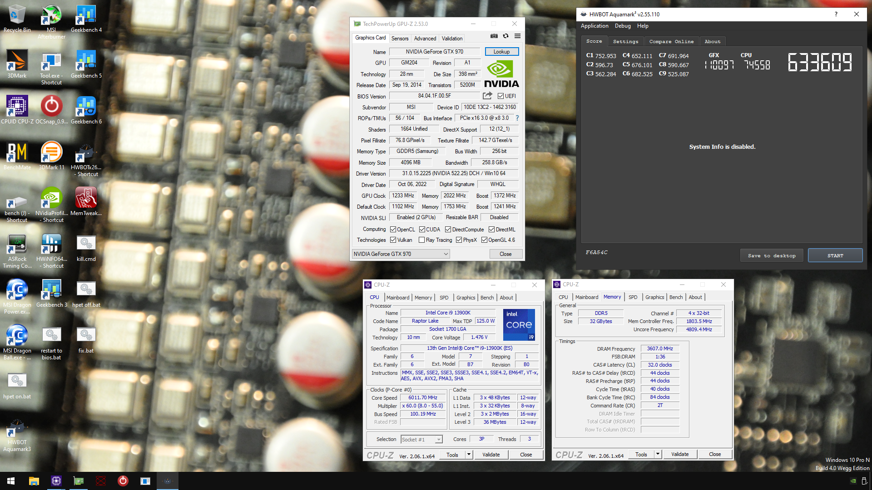Viewport: 872px width, 490px height.
Task: Toggle CUDA checkbox
Action: click(x=422, y=230)
